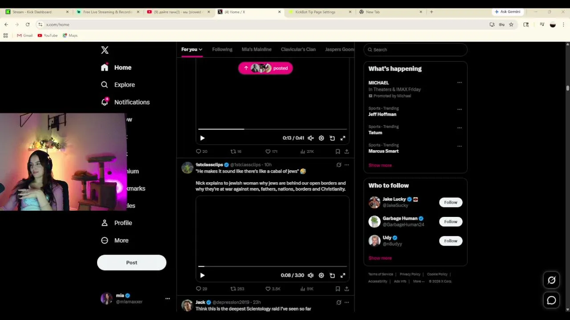Screen dimensions: 570x320
Task: View analytics showing 27K views
Action: click(307, 152)
